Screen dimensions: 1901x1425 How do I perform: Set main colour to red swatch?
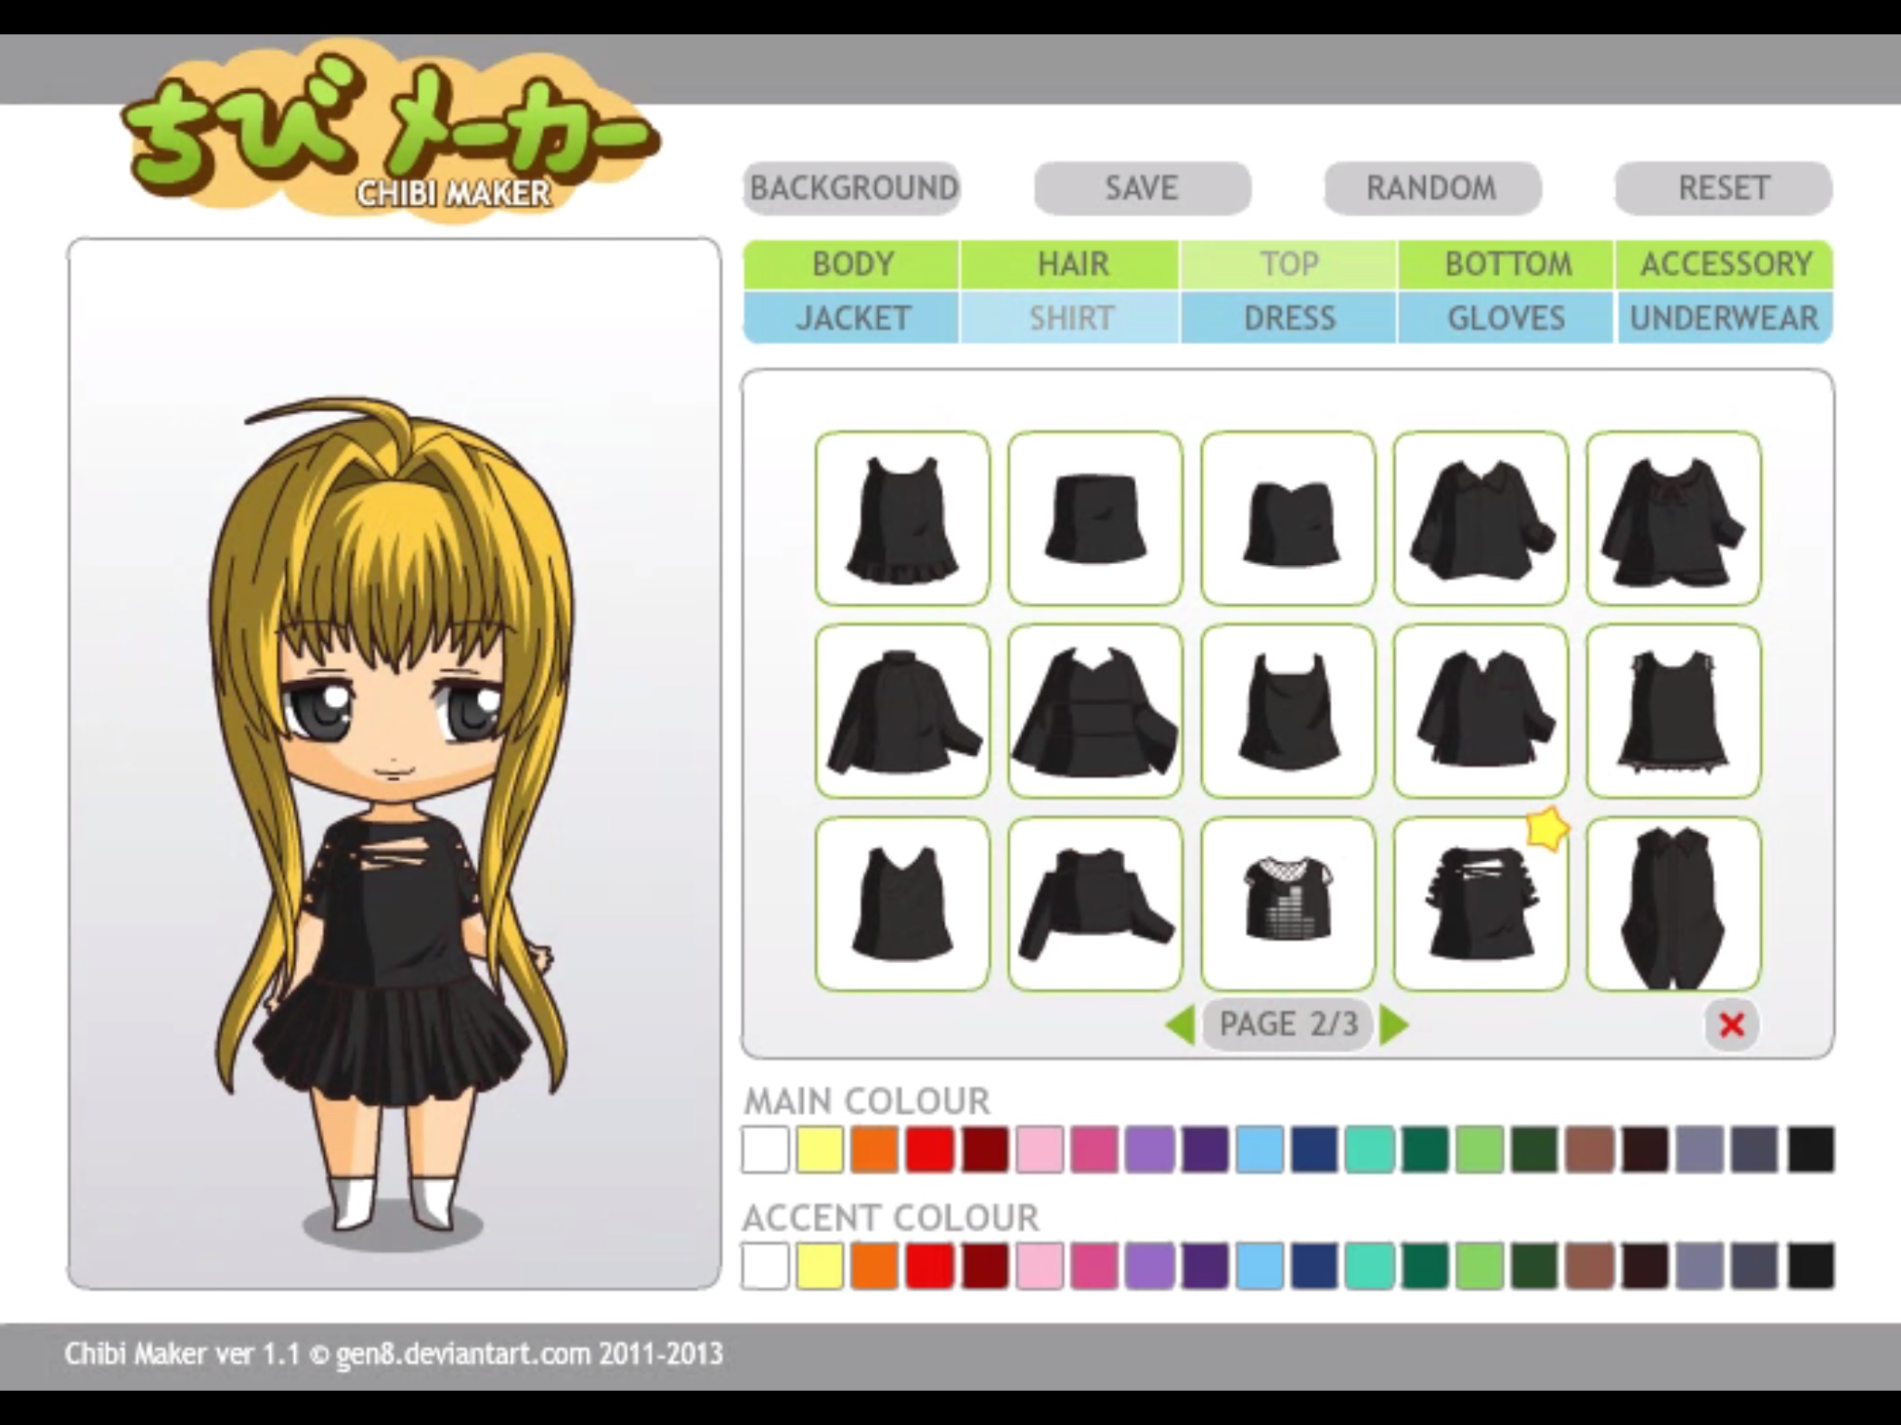930,1149
